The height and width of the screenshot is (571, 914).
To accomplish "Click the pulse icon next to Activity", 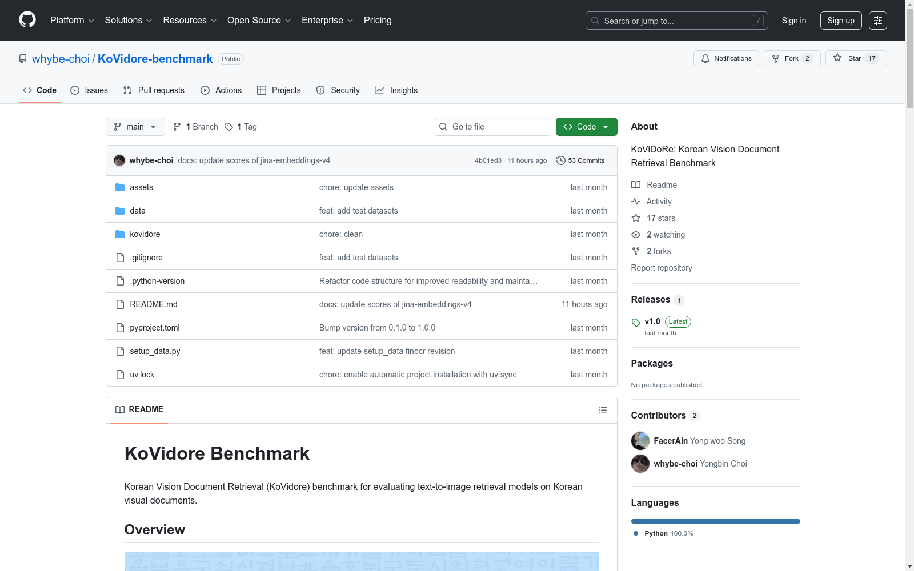I will 636,202.
